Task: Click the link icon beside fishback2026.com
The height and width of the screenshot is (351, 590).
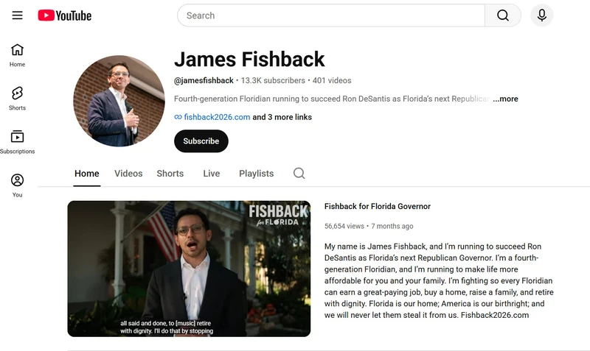Action: point(178,117)
